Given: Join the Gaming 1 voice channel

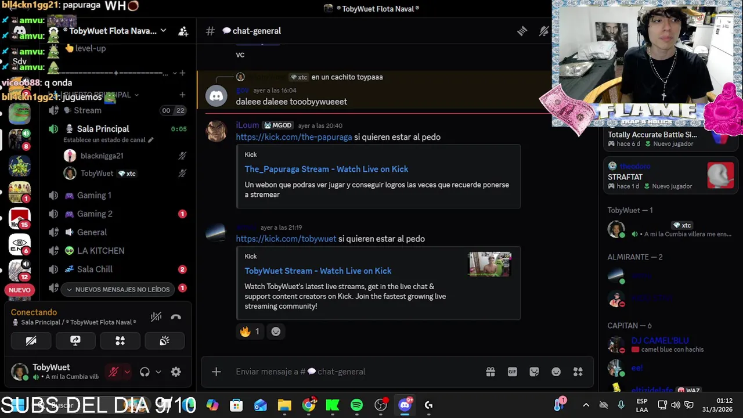Looking at the screenshot, I should [x=117, y=196].
